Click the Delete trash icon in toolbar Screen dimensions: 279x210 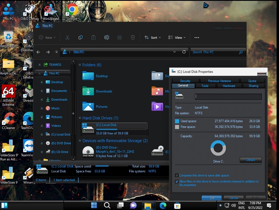133,37
